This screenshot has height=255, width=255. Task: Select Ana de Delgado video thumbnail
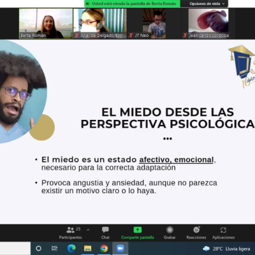coord(100,24)
